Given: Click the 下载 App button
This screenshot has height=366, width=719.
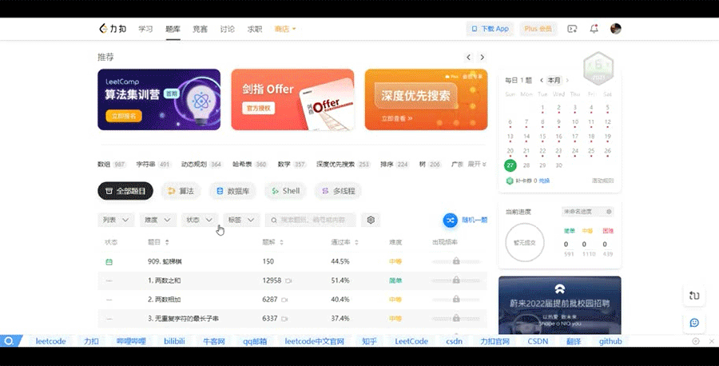Looking at the screenshot, I should click(491, 29).
